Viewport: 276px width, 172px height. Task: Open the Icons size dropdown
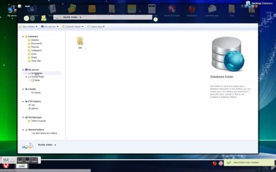click(96, 27)
